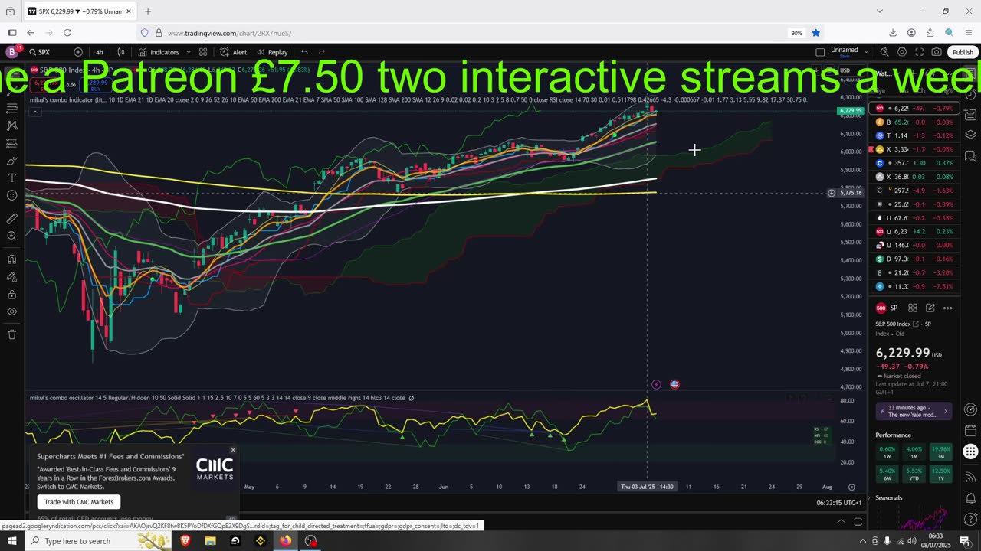
Task: Select watchlist row showing -3.20%
Action: [x=914, y=272]
